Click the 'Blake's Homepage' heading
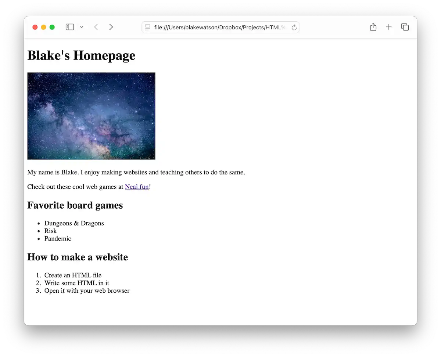Image resolution: width=441 pixels, height=357 pixels. pos(81,55)
